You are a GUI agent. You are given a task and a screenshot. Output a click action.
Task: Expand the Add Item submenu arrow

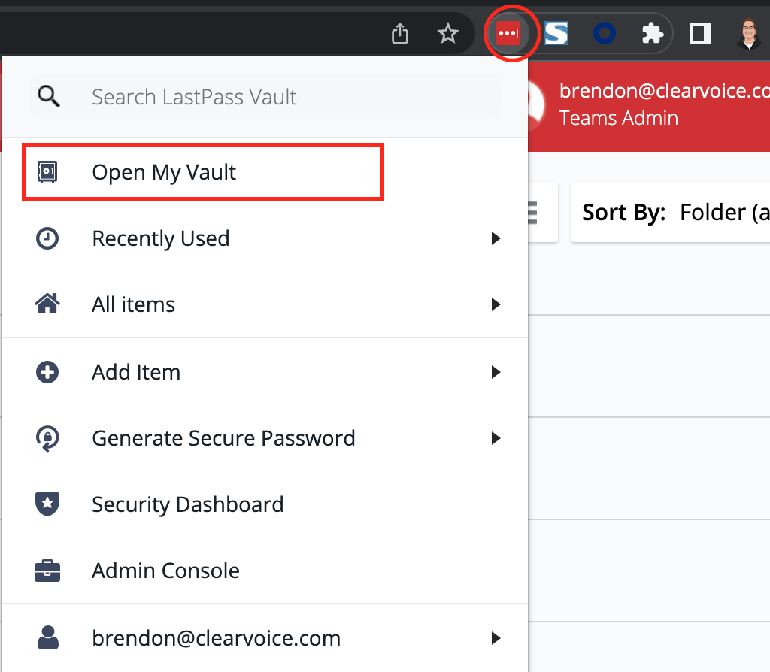tap(496, 372)
